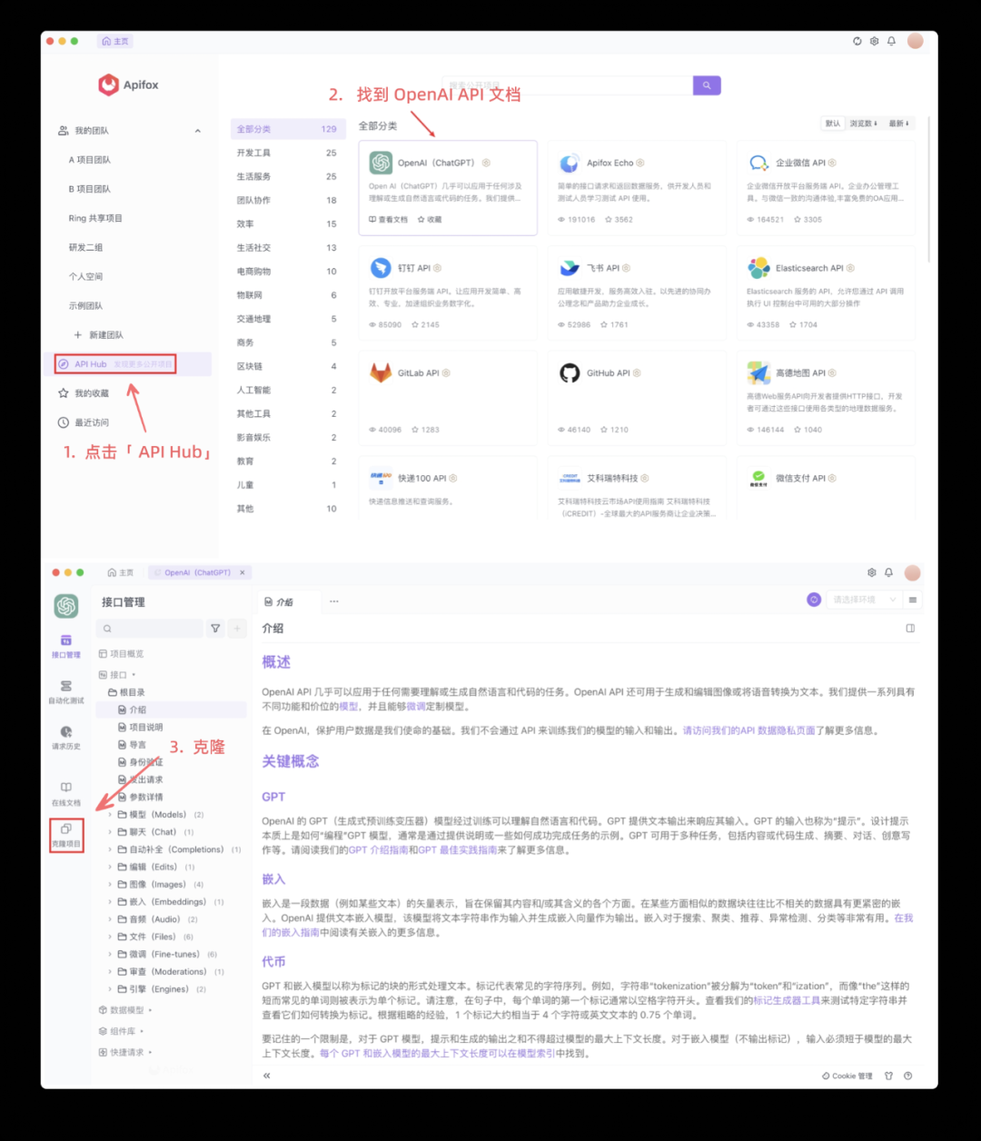Select the 人工智能 category

click(x=286, y=390)
